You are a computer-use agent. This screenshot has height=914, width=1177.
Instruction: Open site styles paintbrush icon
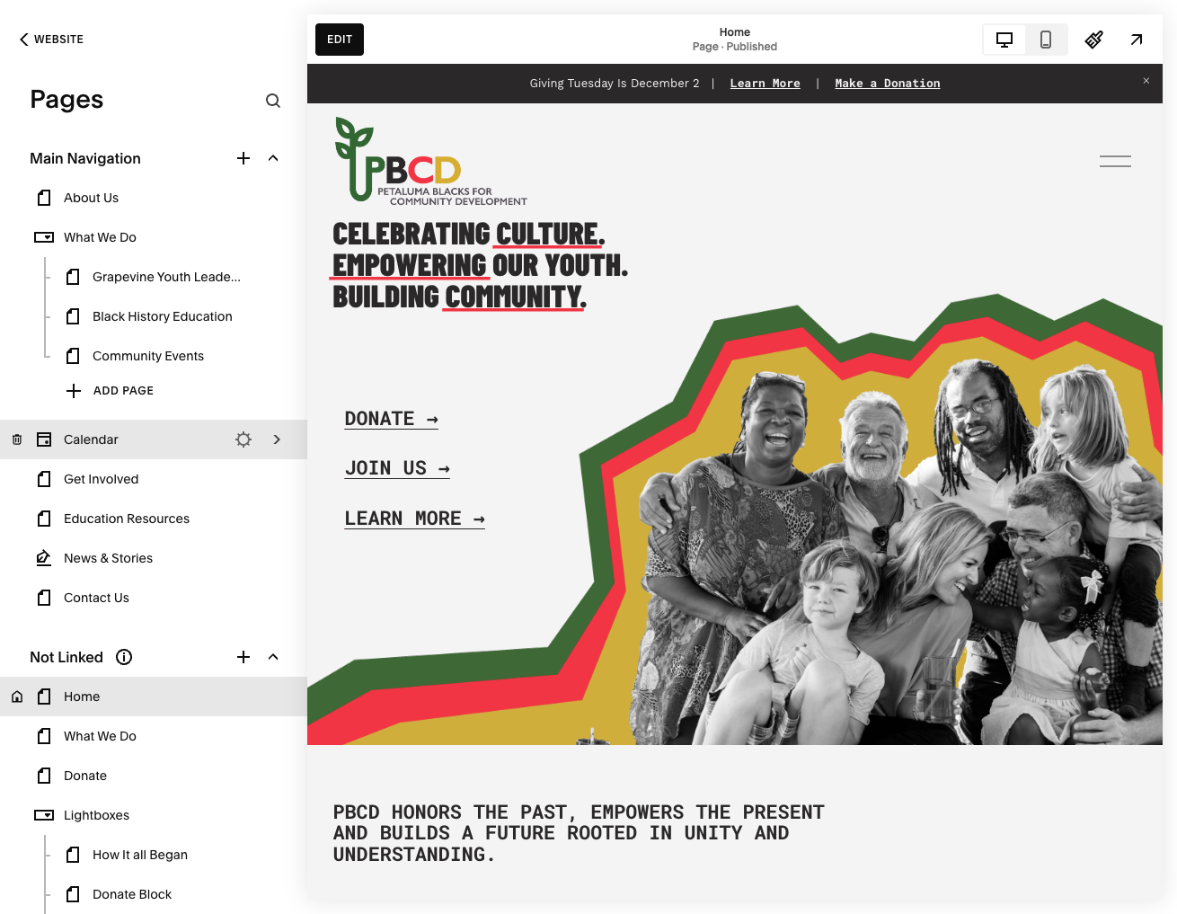[1094, 40]
